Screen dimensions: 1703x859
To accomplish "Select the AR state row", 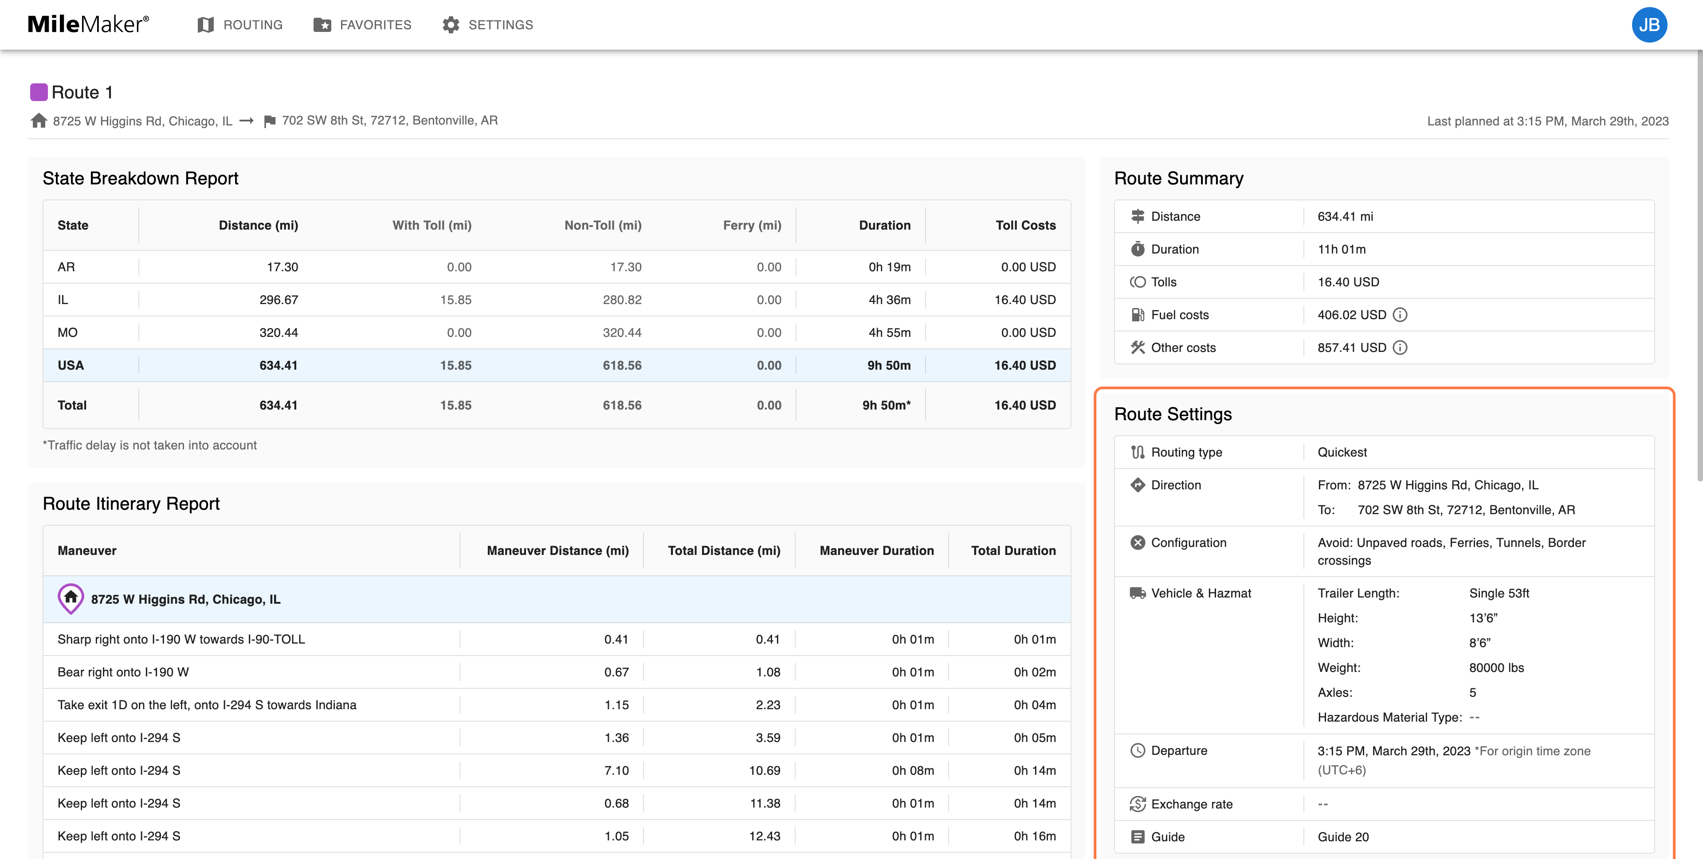I will coord(557,267).
